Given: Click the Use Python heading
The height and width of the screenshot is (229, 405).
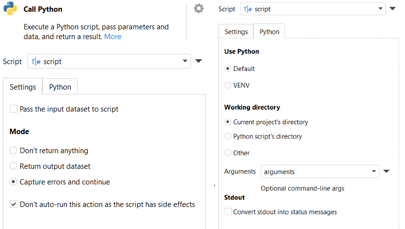Looking at the screenshot, I should pos(242,51).
